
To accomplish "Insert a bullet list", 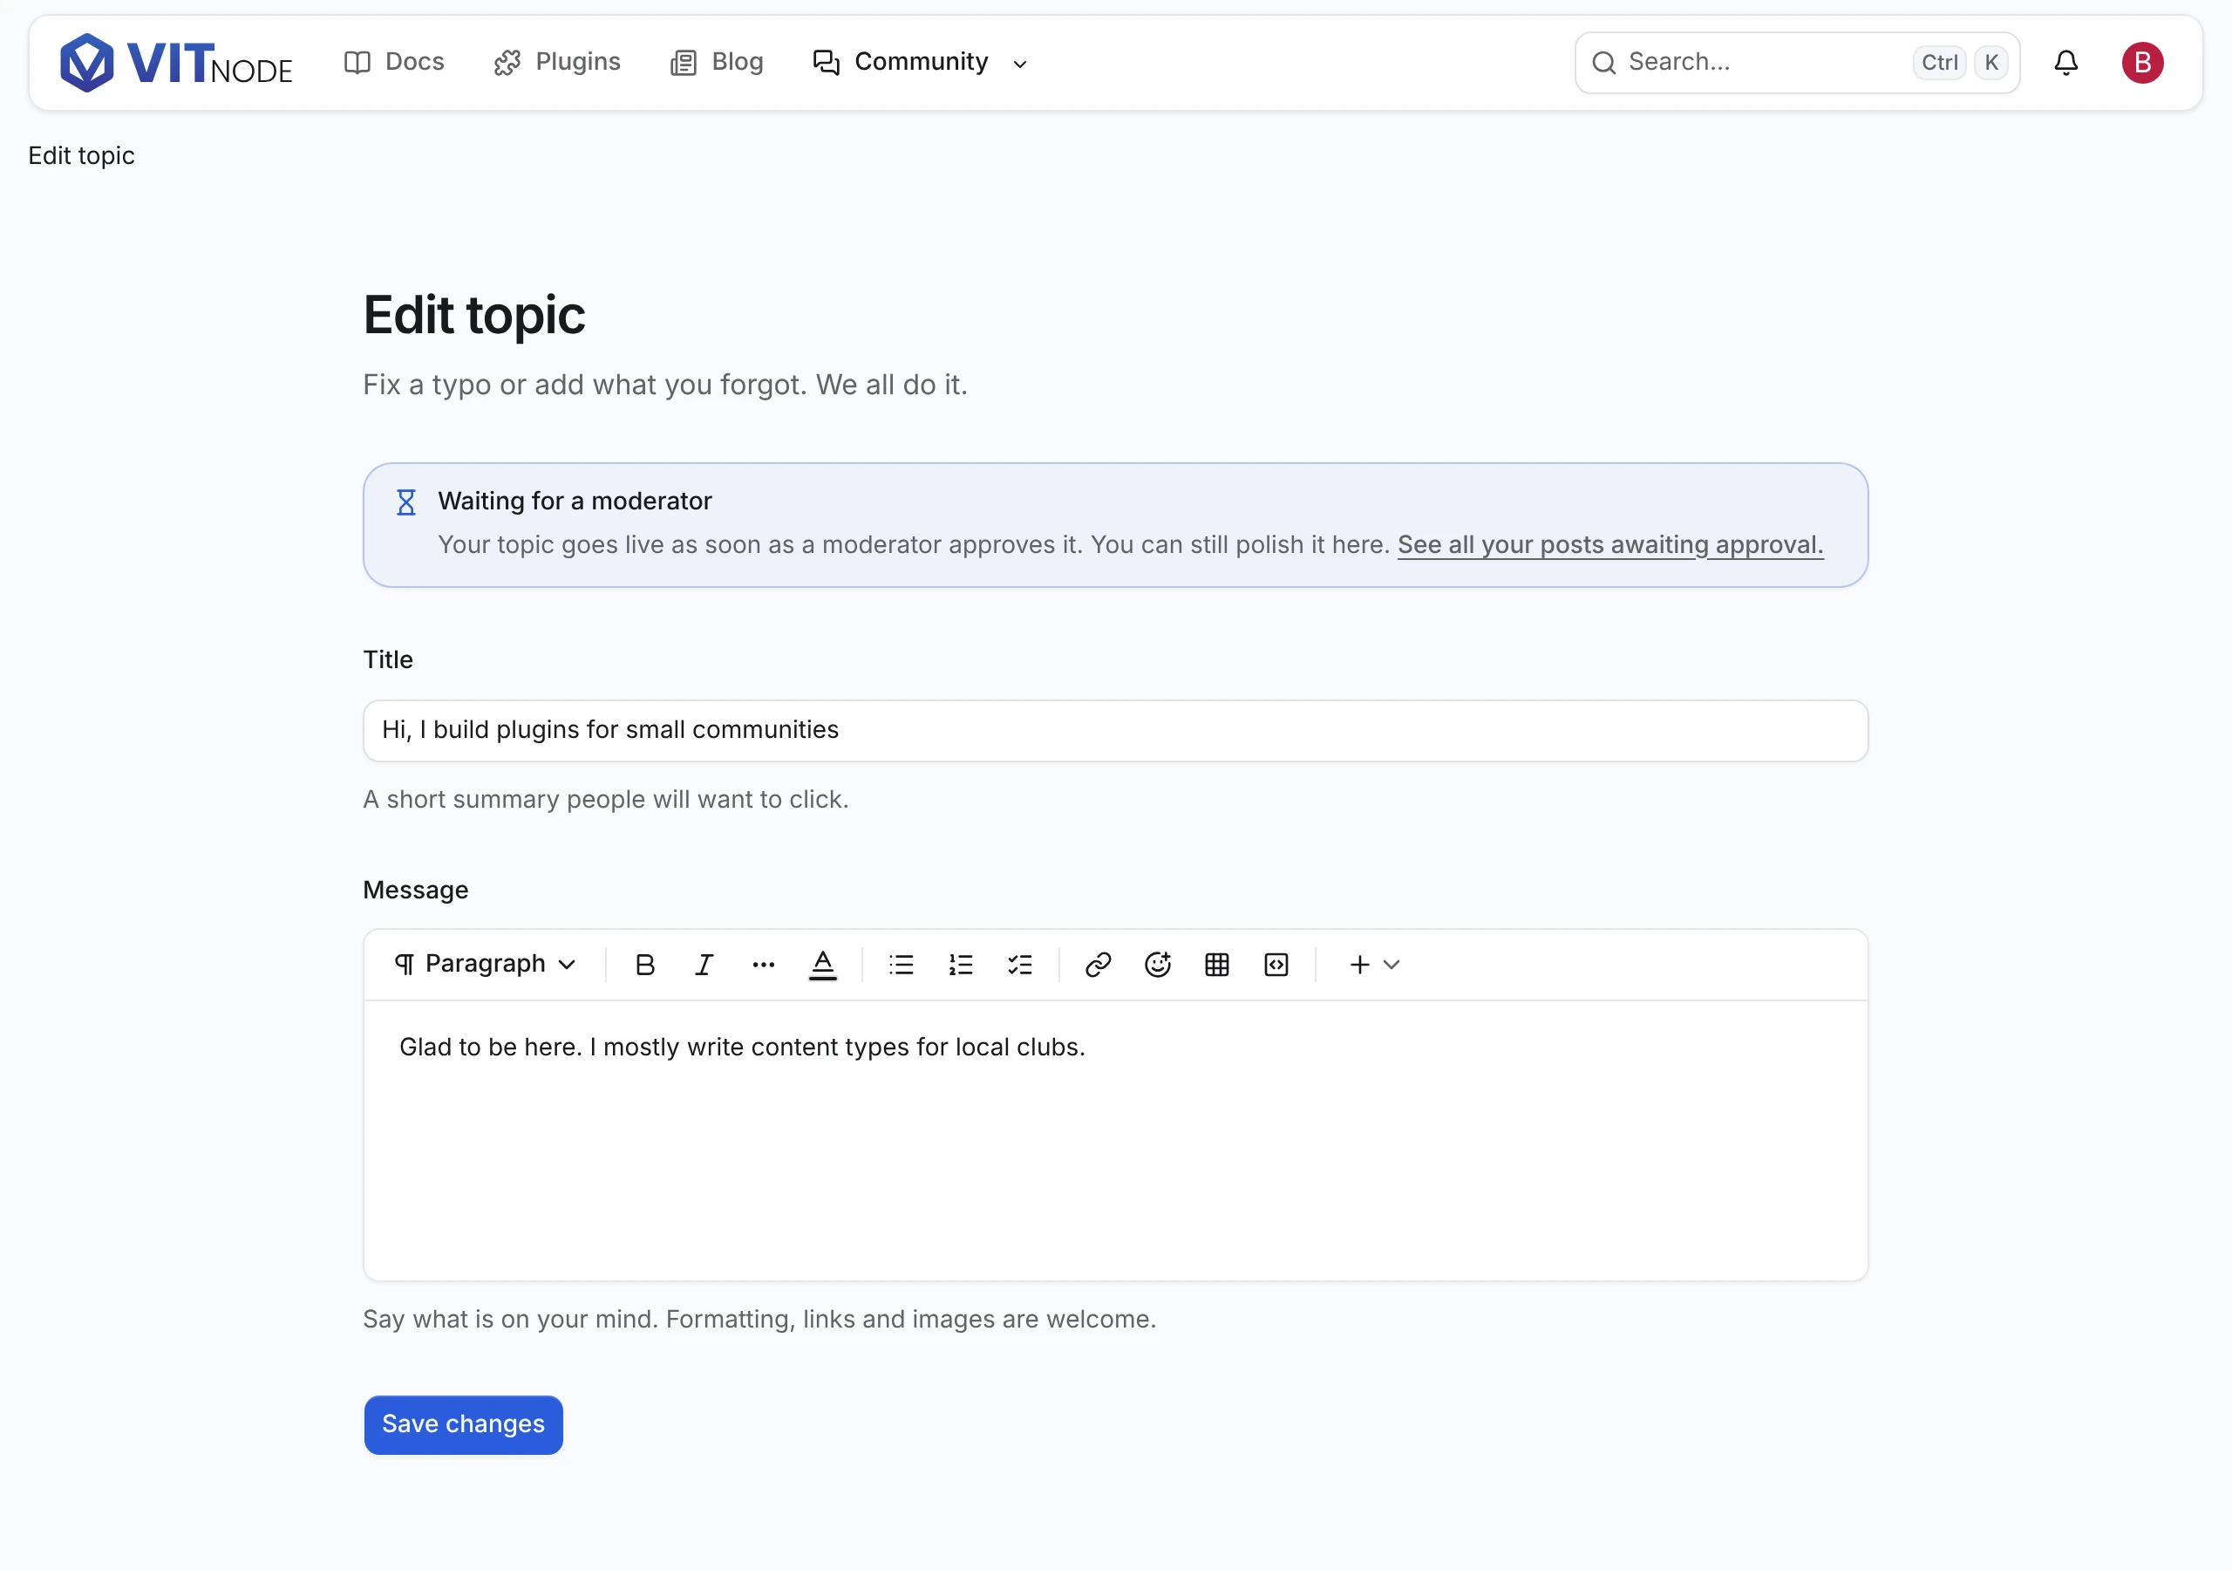I will pyautogui.click(x=902, y=964).
